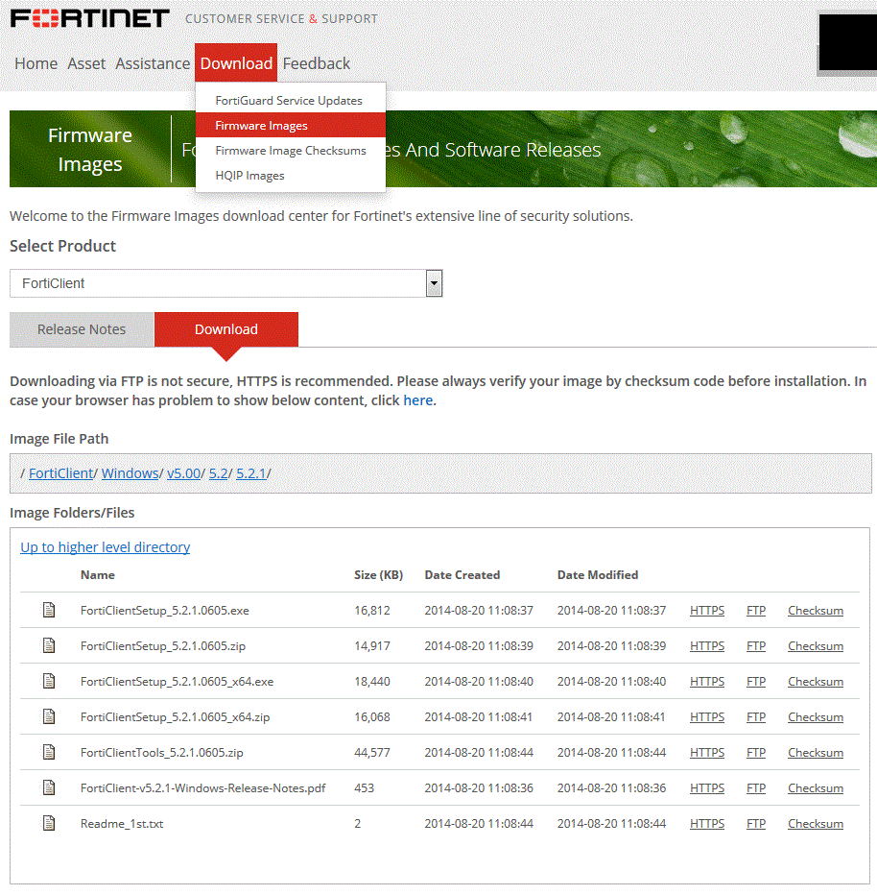Image resolution: width=877 pixels, height=895 pixels.
Task: Download FortiClientSetup_5.2.1.0605.zip via HTTPS
Action: [x=707, y=645]
